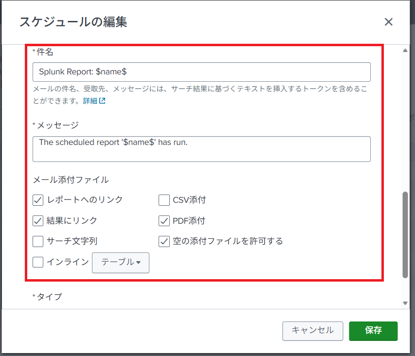Uncheck the PDF添付 checkbox
The image size is (415, 356).
coord(164,221)
